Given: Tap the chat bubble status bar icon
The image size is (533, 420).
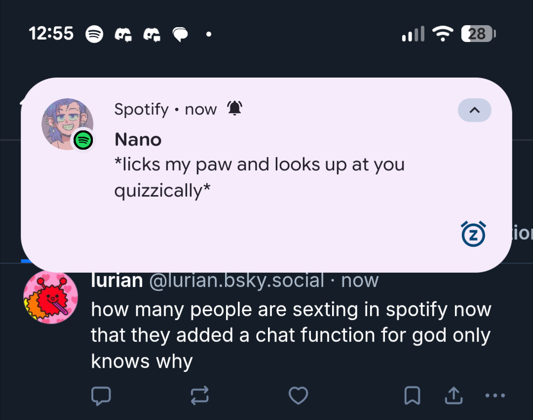Looking at the screenshot, I should tap(181, 34).
